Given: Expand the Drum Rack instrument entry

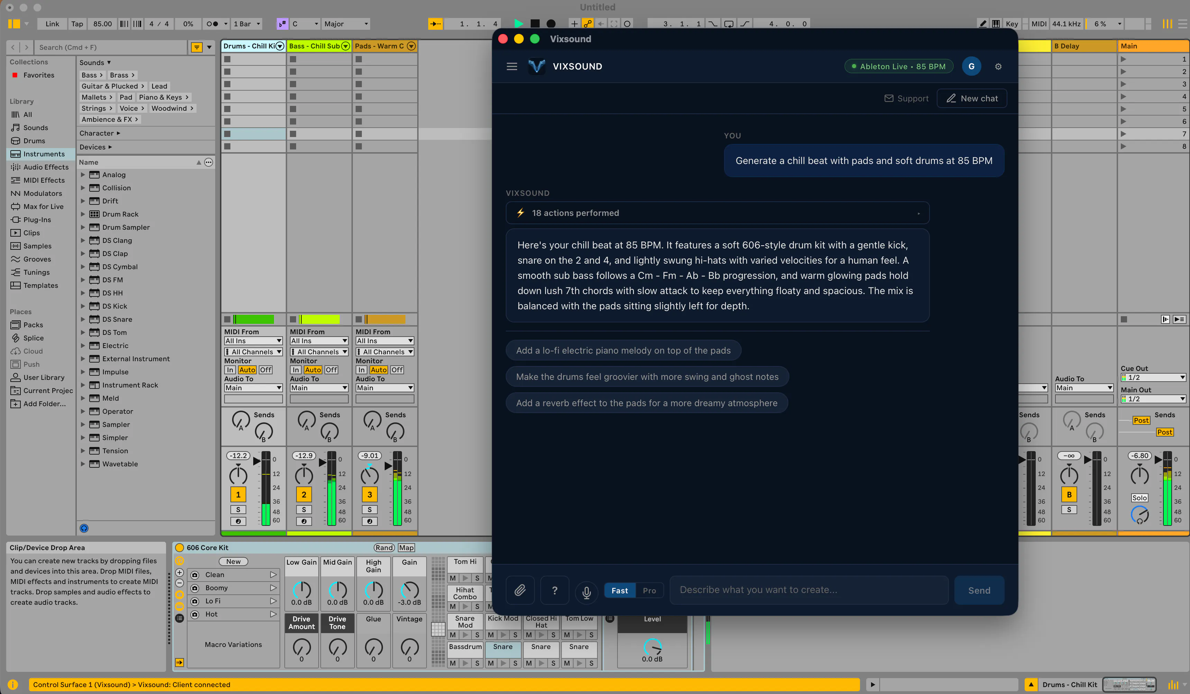Looking at the screenshot, I should pyautogui.click(x=83, y=214).
